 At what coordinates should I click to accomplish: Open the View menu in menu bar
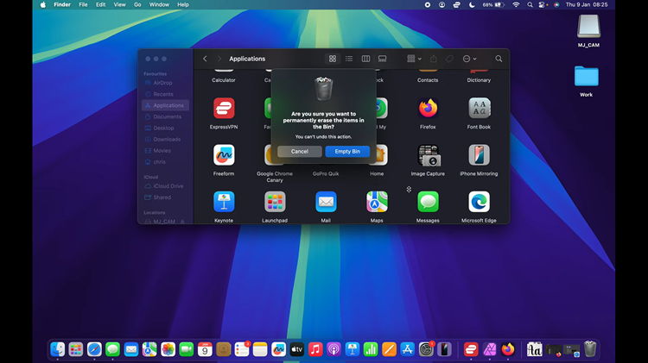coord(119,4)
